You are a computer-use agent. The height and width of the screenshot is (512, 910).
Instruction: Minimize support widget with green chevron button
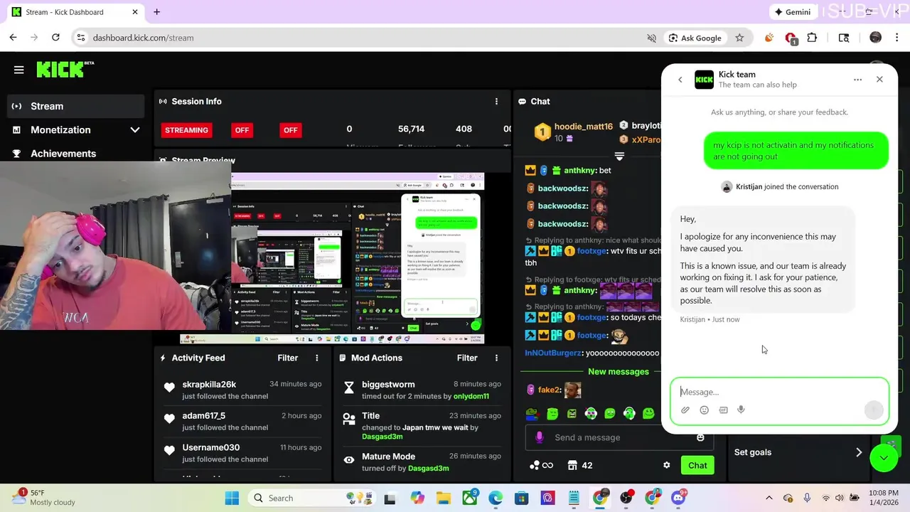tap(884, 458)
